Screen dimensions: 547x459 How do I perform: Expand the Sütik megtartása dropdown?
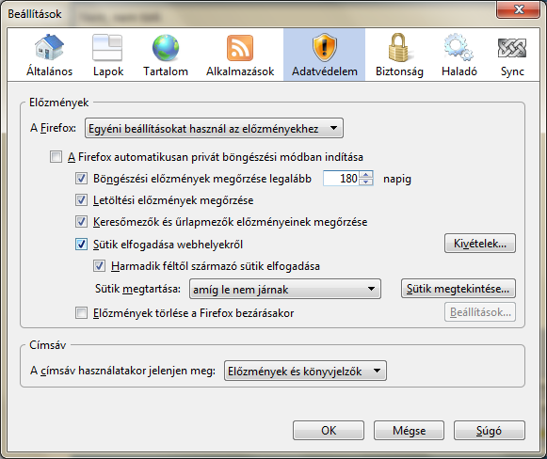pyautogui.click(x=285, y=289)
